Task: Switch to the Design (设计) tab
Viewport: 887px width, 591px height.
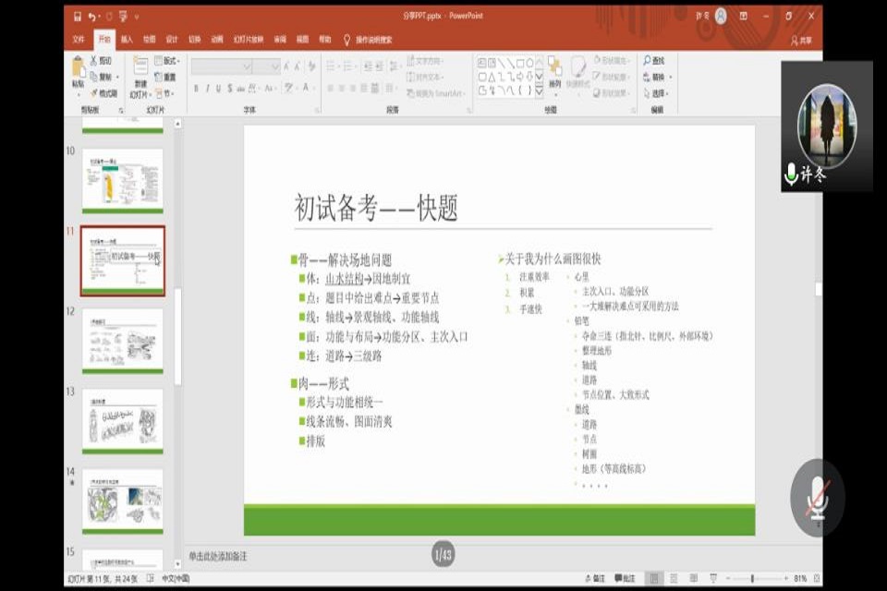Action: click(172, 40)
